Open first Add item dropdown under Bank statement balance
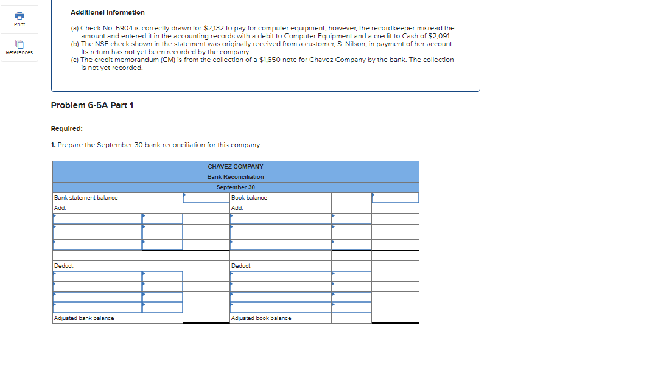The height and width of the screenshot is (373, 669). coord(97,218)
